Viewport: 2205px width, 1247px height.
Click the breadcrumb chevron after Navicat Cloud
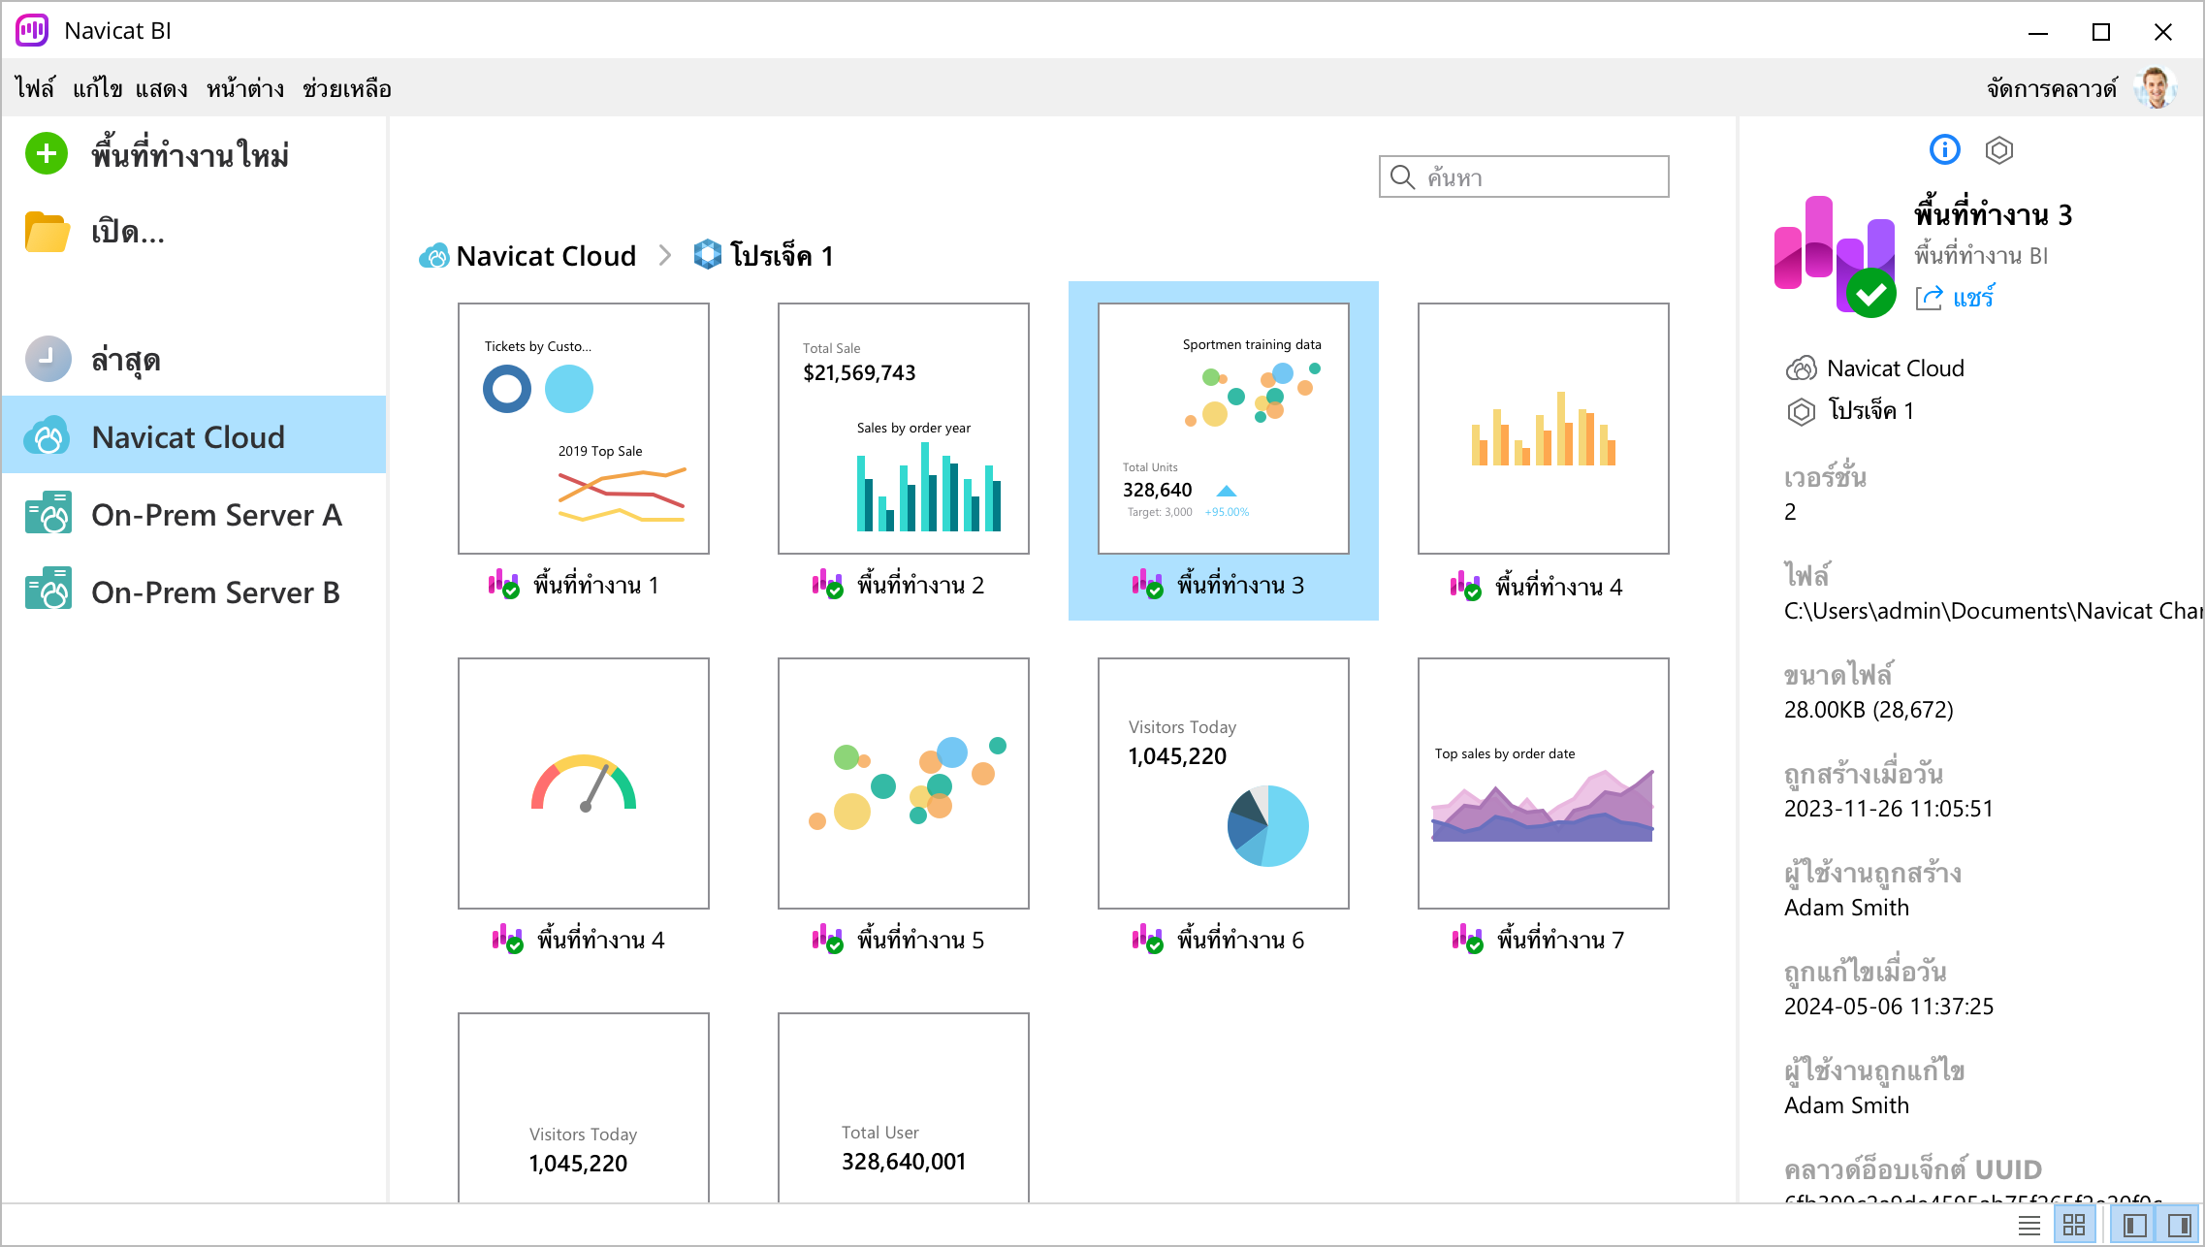click(x=664, y=255)
